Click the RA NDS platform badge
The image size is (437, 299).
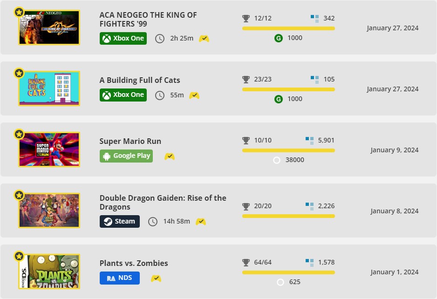120,278
